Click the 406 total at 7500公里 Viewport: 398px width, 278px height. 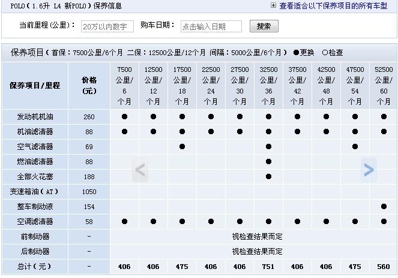[124, 267]
